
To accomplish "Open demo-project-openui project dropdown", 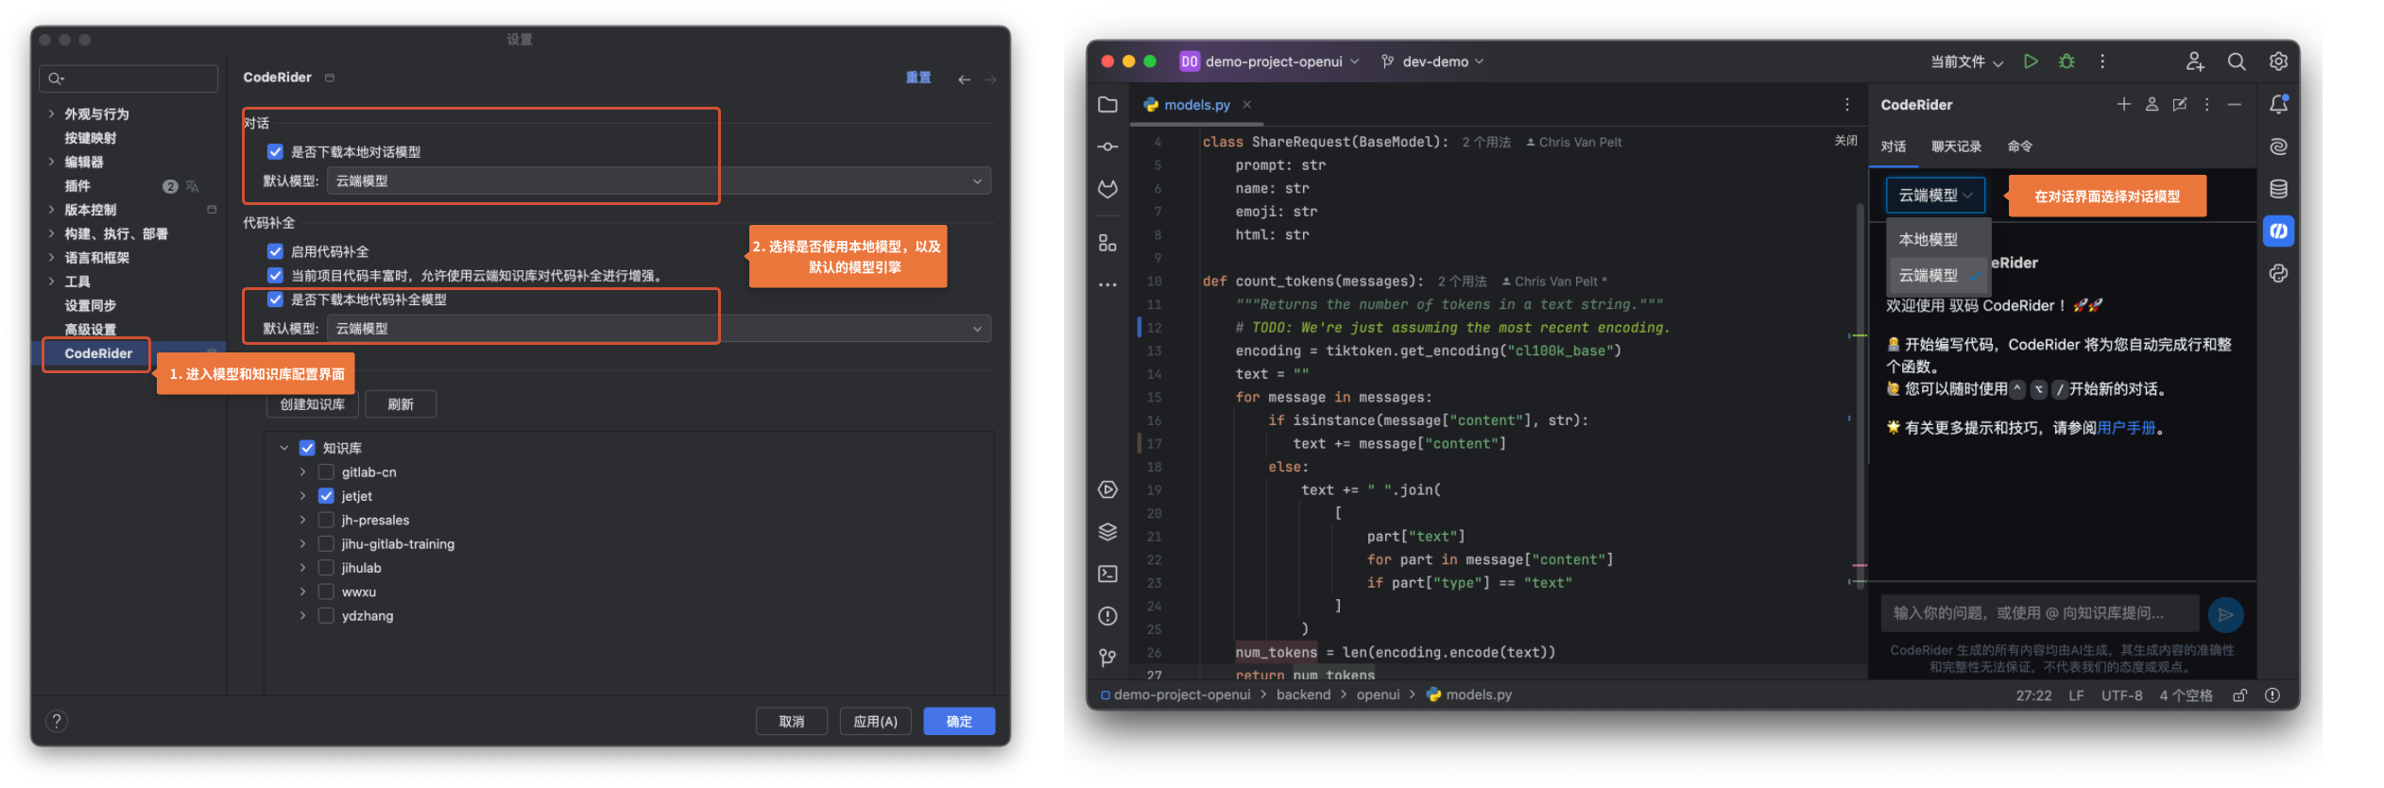I will pos(1269,61).
